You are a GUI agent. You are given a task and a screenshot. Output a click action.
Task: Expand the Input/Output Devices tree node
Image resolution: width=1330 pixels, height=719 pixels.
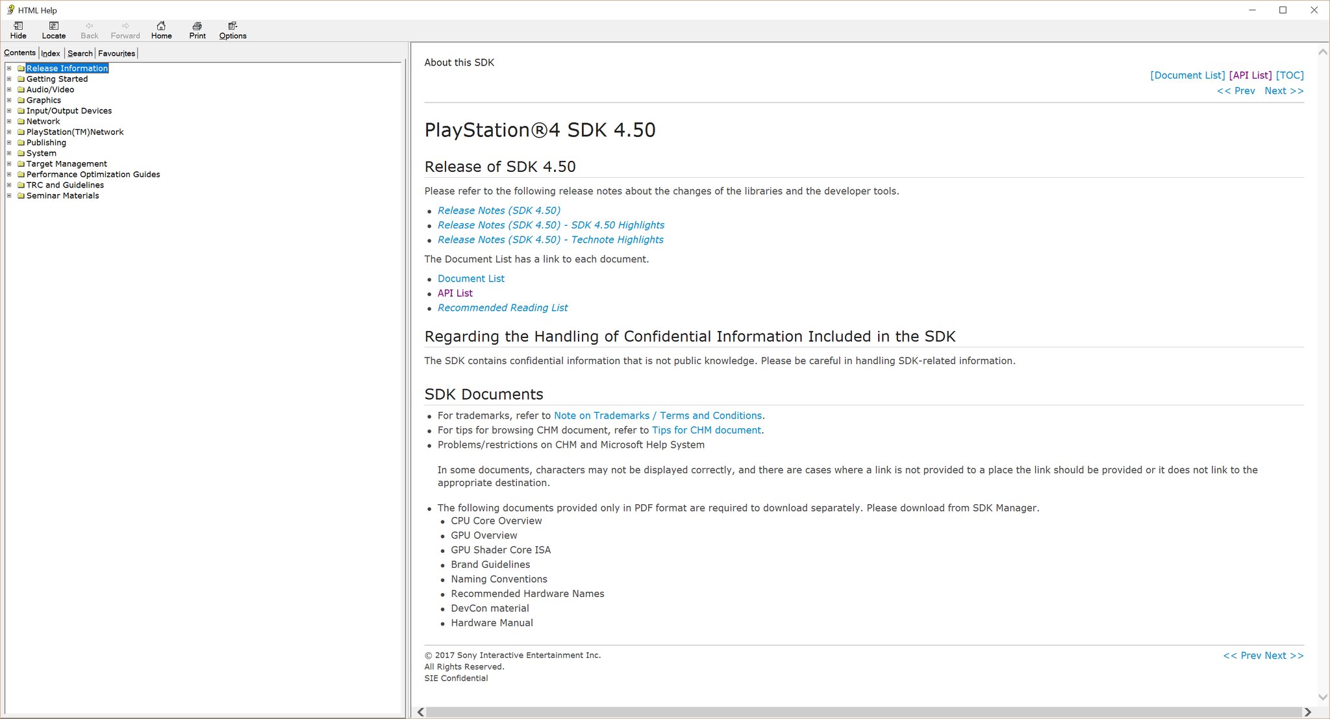coord(9,111)
